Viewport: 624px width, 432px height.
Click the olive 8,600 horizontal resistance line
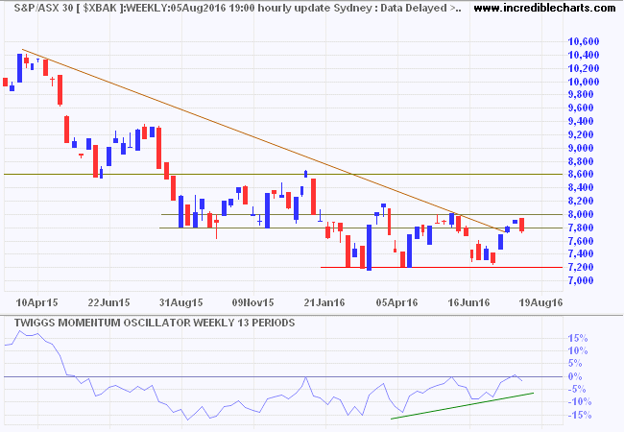(x=283, y=174)
